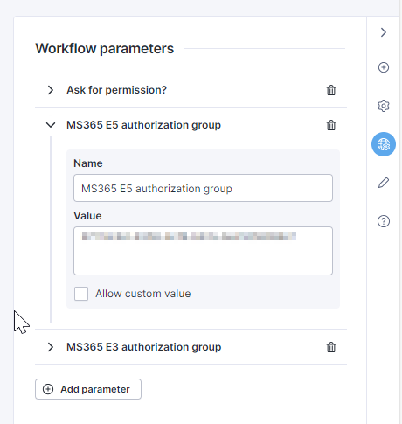Open the help question mark icon

(x=384, y=221)
